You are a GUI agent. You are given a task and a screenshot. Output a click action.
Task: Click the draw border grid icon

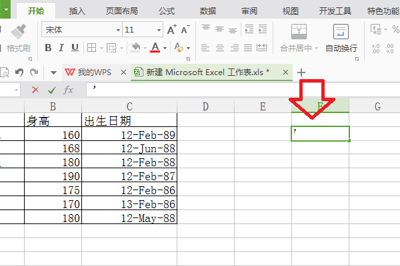111,48
